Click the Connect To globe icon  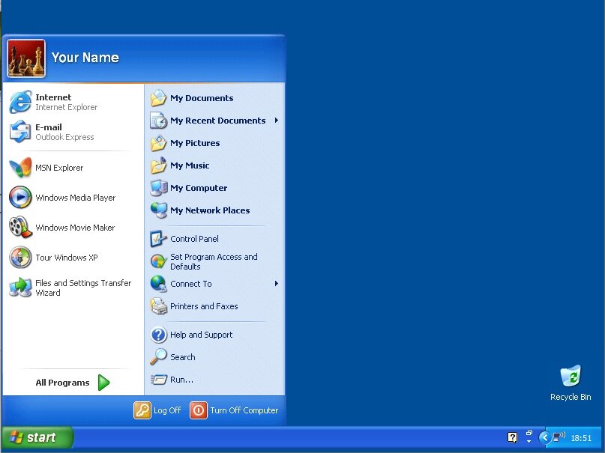(x=159, y=284)
